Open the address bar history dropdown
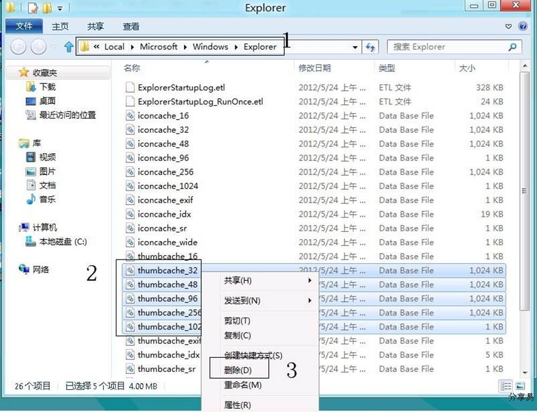The width and height of the screenshot is (537, 412). coord(355,47)
